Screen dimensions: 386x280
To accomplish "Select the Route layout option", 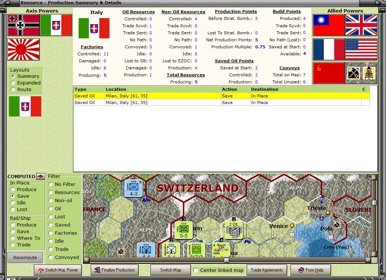I will tap(21, 89).
